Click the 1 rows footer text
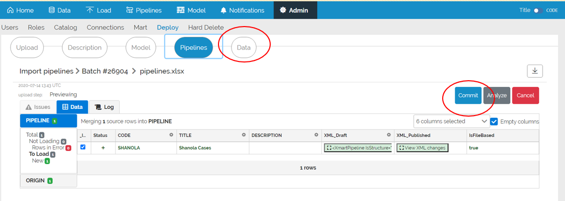The image size is (565, 201). pos(308,168)
